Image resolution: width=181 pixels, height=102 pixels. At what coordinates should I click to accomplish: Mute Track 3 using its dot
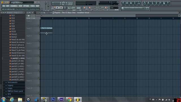pos(39,41)
